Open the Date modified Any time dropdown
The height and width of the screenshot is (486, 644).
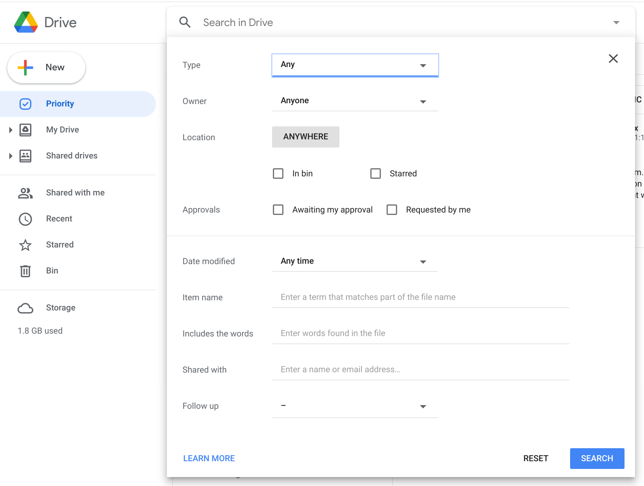[355, 261]
